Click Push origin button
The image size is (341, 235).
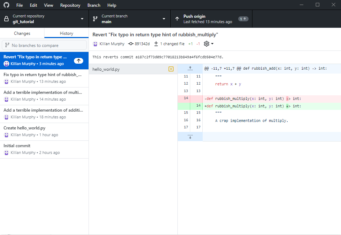211,19
